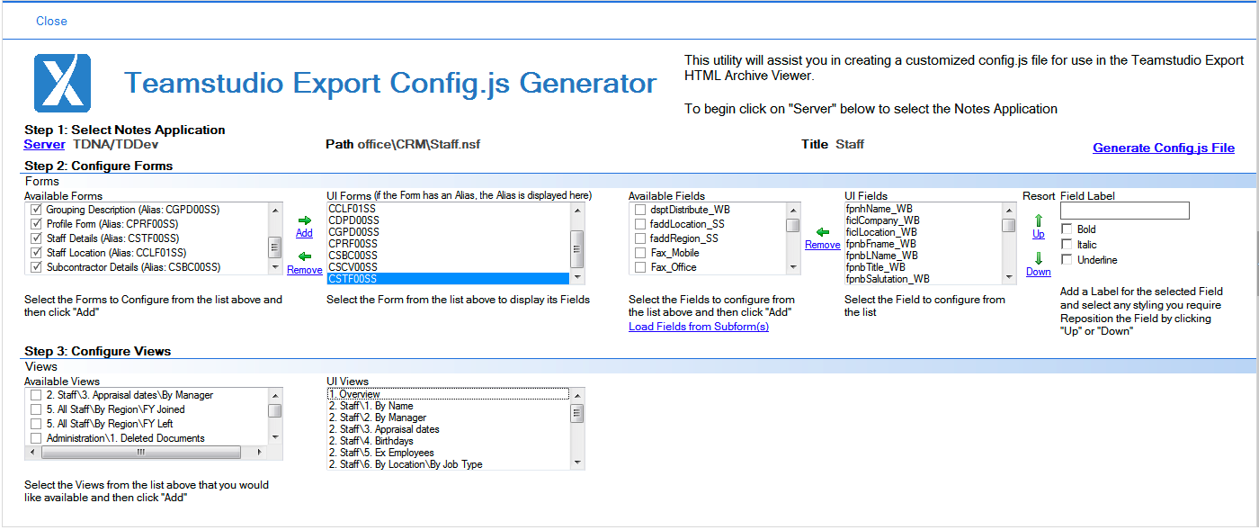Click Available Fields scroll down arrow
The width and height of the screenshot is (1259, 530).
(793, 267)
